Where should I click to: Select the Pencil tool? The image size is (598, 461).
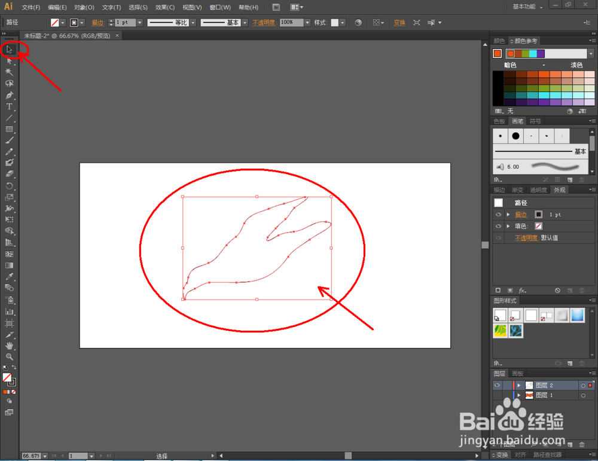pos(9,152)
